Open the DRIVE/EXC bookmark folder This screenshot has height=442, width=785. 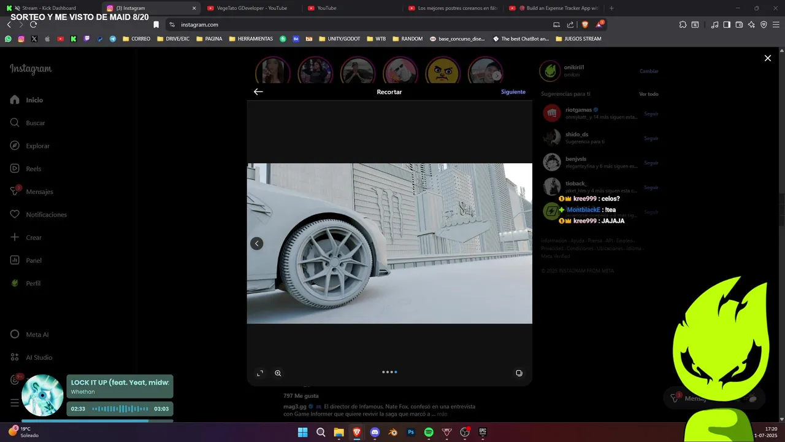point(173,39)
